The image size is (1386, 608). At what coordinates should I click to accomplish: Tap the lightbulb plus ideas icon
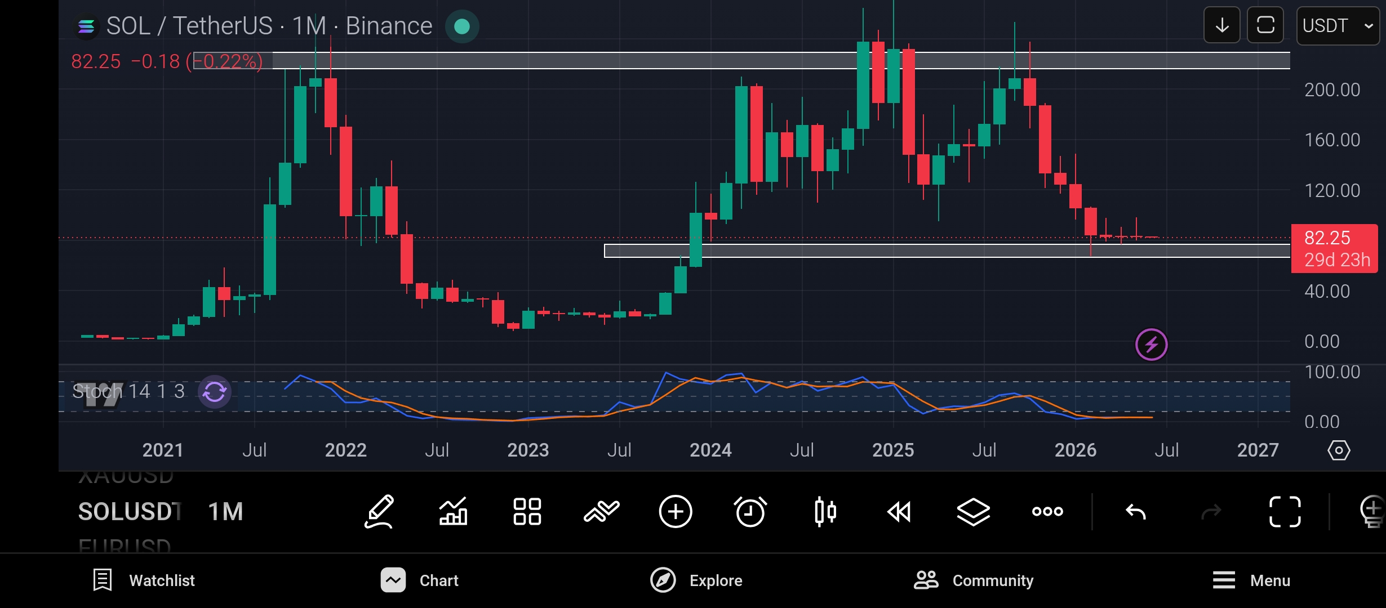pos(1372,512)
